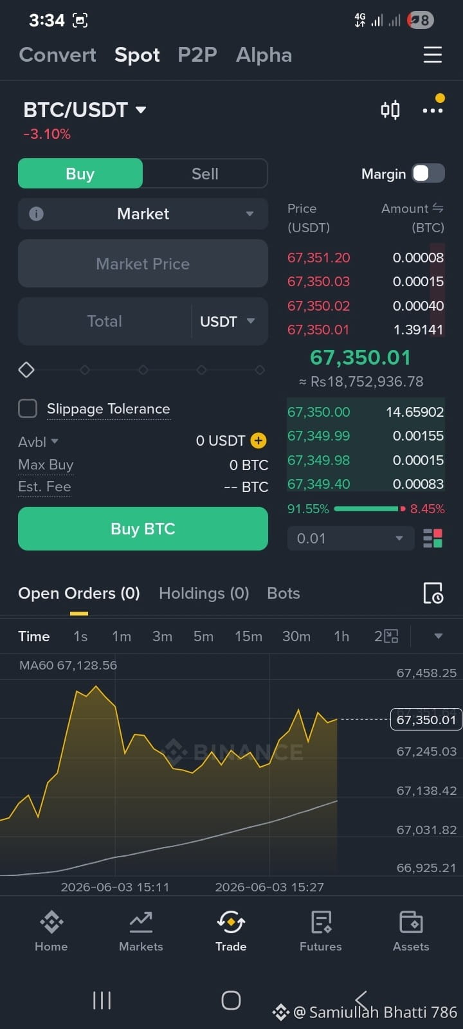Viewport: 463px width, 1029px height.
Task: Tap the last price 67,350.01 in green
Action: click(360, 357)
